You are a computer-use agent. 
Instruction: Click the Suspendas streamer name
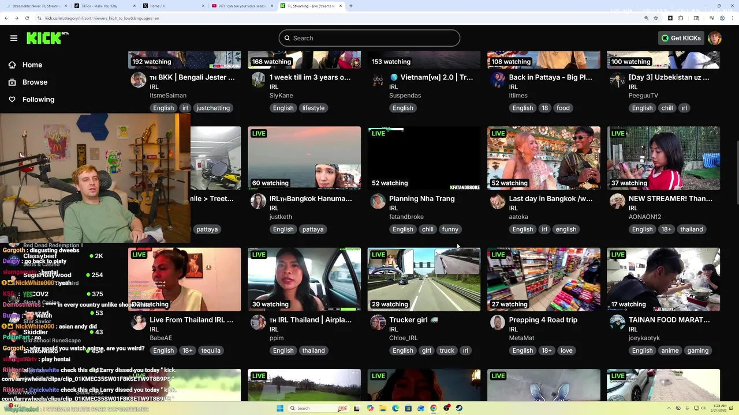405,96
